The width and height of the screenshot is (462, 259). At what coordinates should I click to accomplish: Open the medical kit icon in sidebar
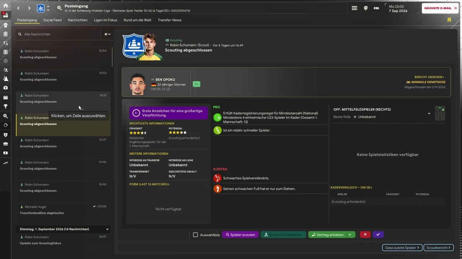point(5,88)
